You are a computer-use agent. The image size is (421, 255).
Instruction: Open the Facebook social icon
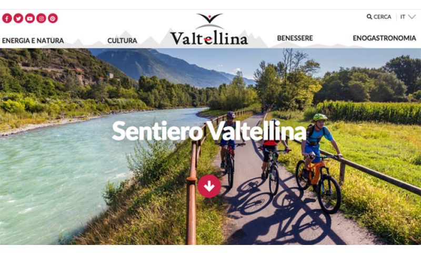[7, 18]
